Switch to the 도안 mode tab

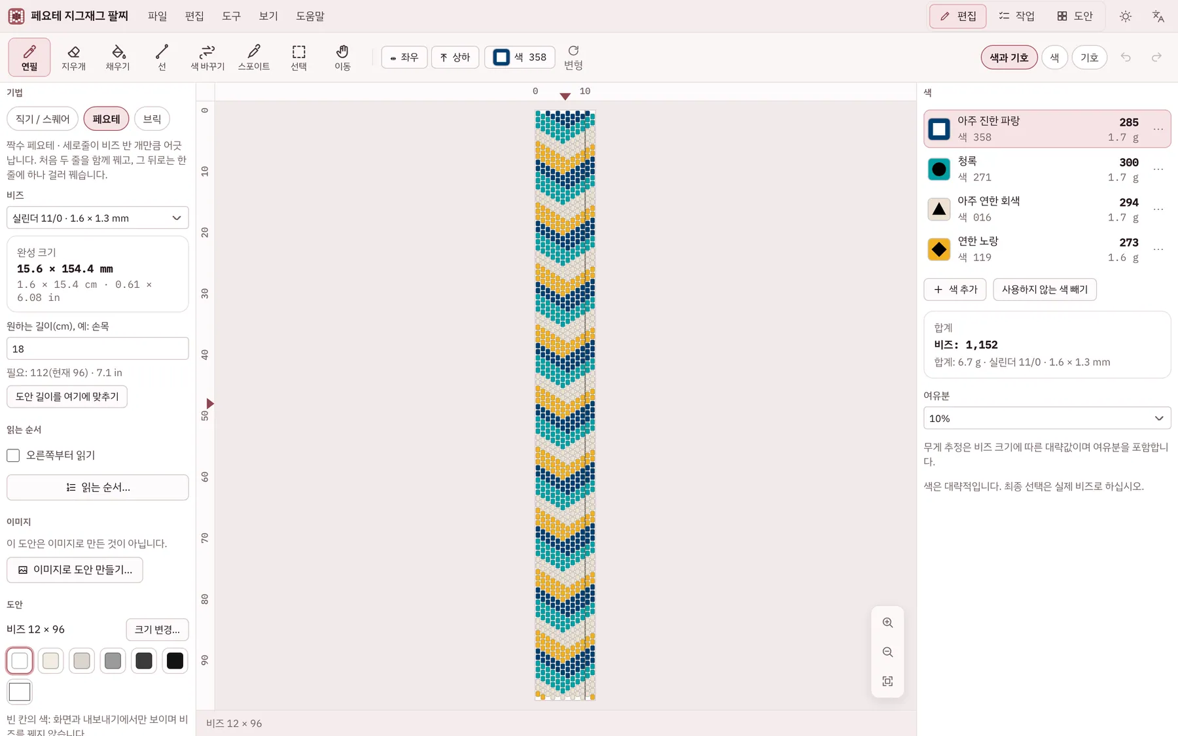pos(1075,16)
